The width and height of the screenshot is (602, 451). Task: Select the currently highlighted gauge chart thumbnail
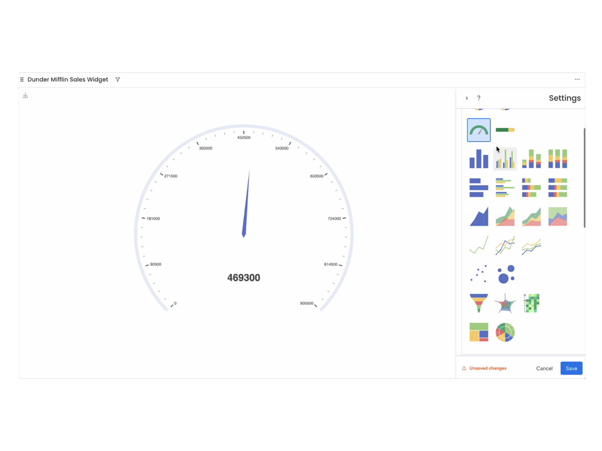479,130
